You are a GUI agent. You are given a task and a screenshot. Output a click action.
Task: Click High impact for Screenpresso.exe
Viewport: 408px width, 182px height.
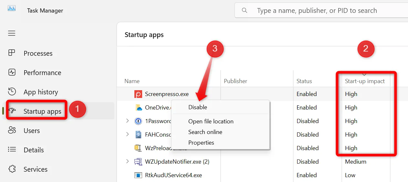tap(351, 94)
